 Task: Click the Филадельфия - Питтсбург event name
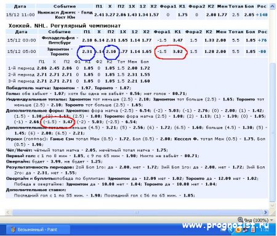[60, 40]
